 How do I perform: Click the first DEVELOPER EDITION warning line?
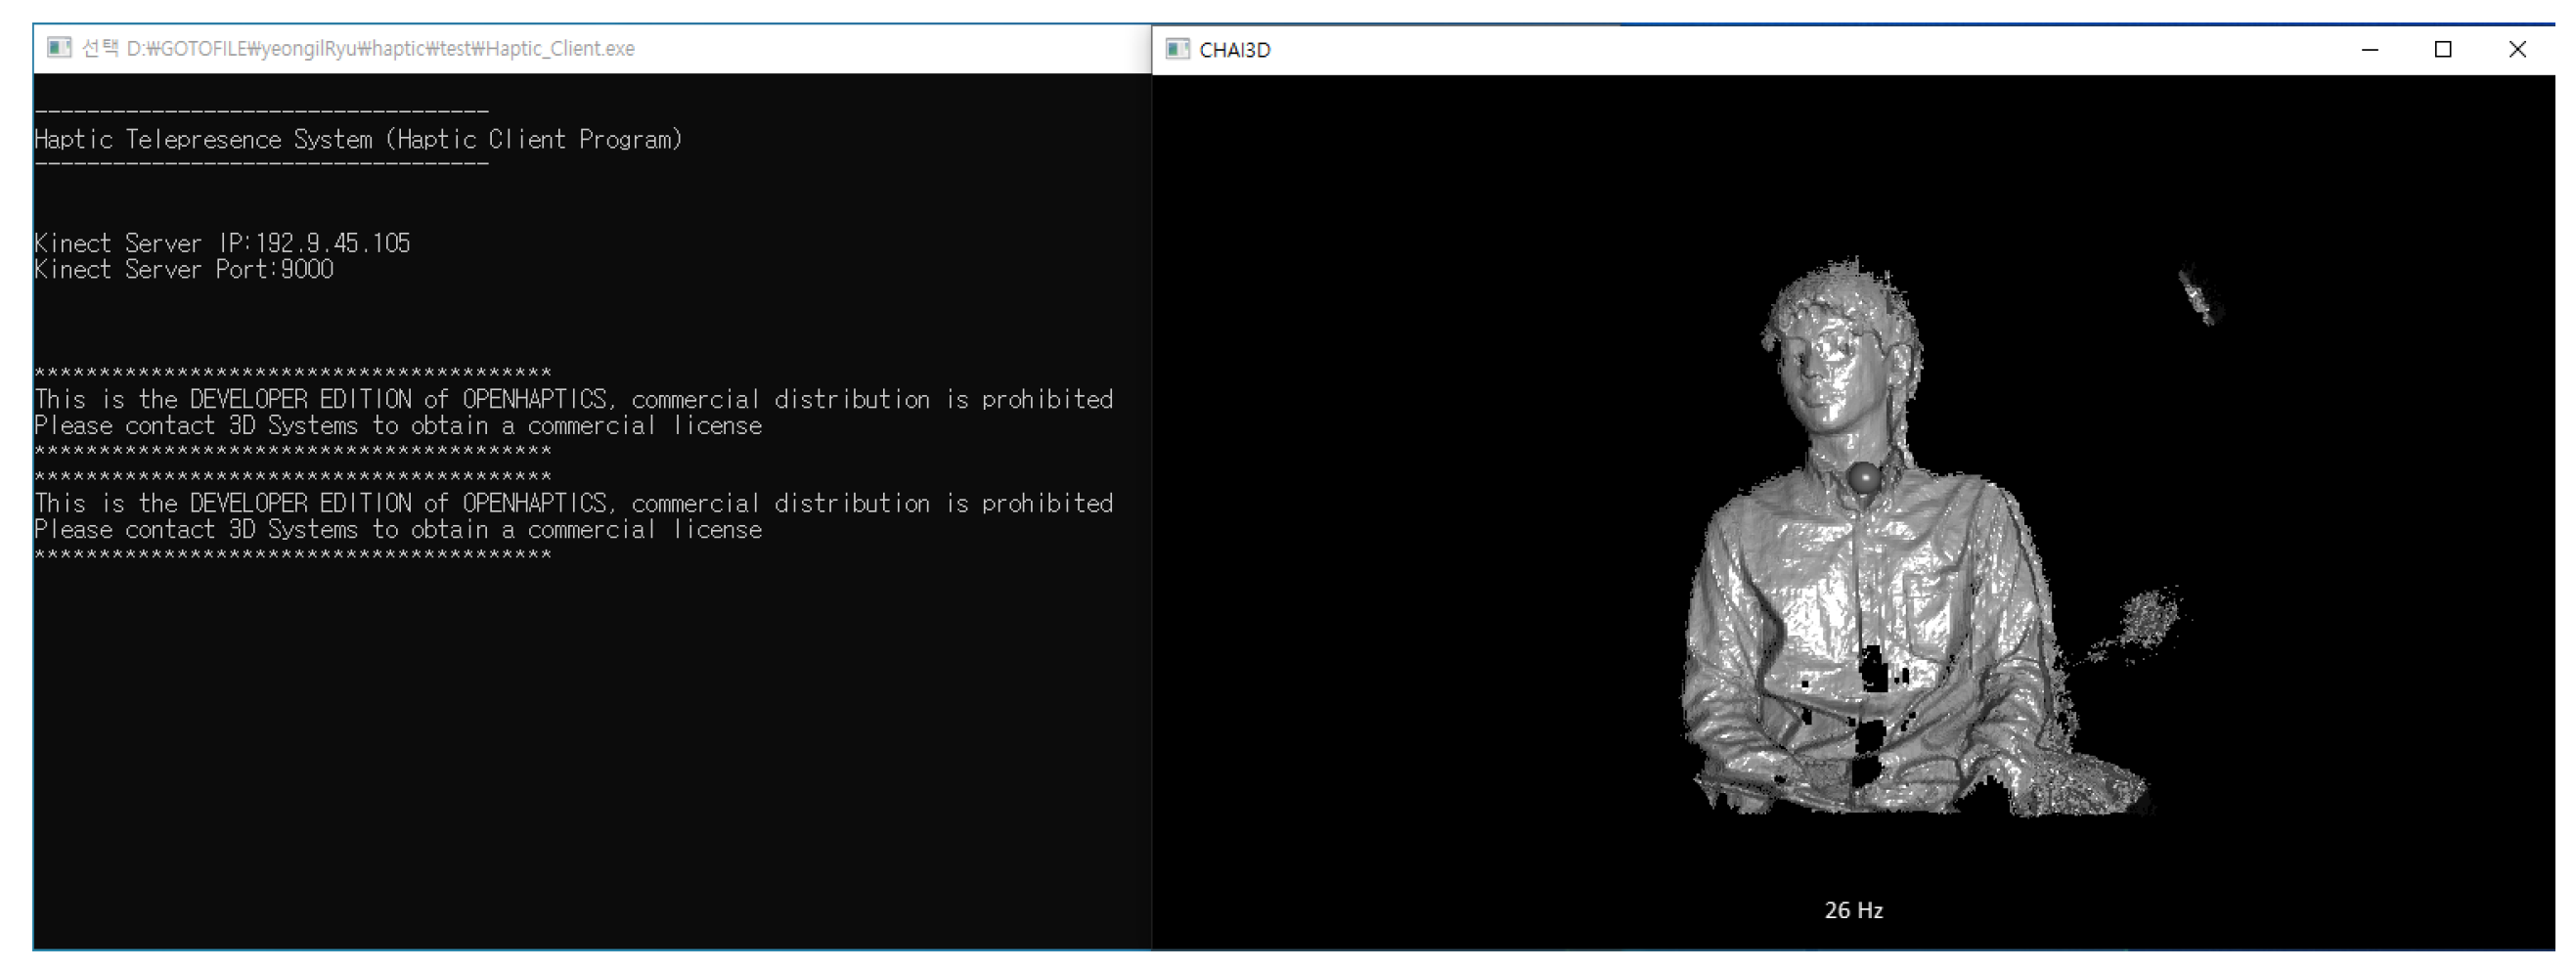click(x=573, y=400)
